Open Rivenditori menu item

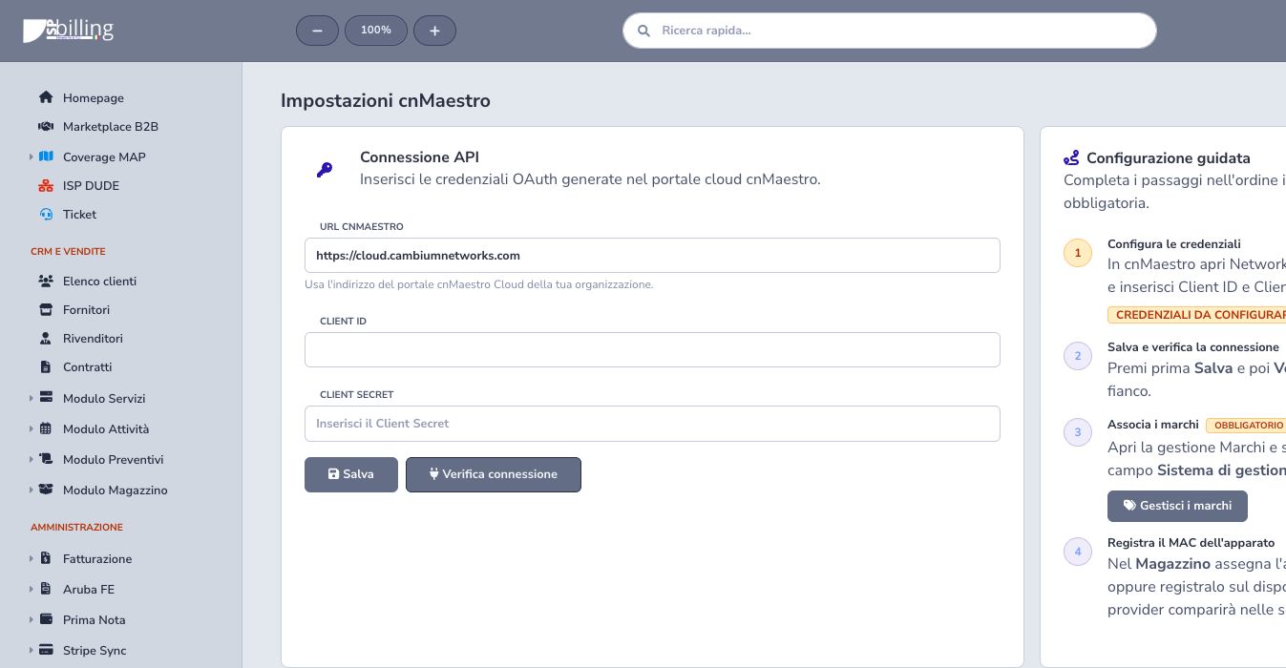pyautogui.click(x=93, y=339)
